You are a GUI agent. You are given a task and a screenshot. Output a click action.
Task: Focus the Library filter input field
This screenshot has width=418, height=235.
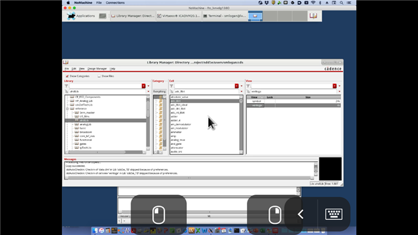point(105,86)
